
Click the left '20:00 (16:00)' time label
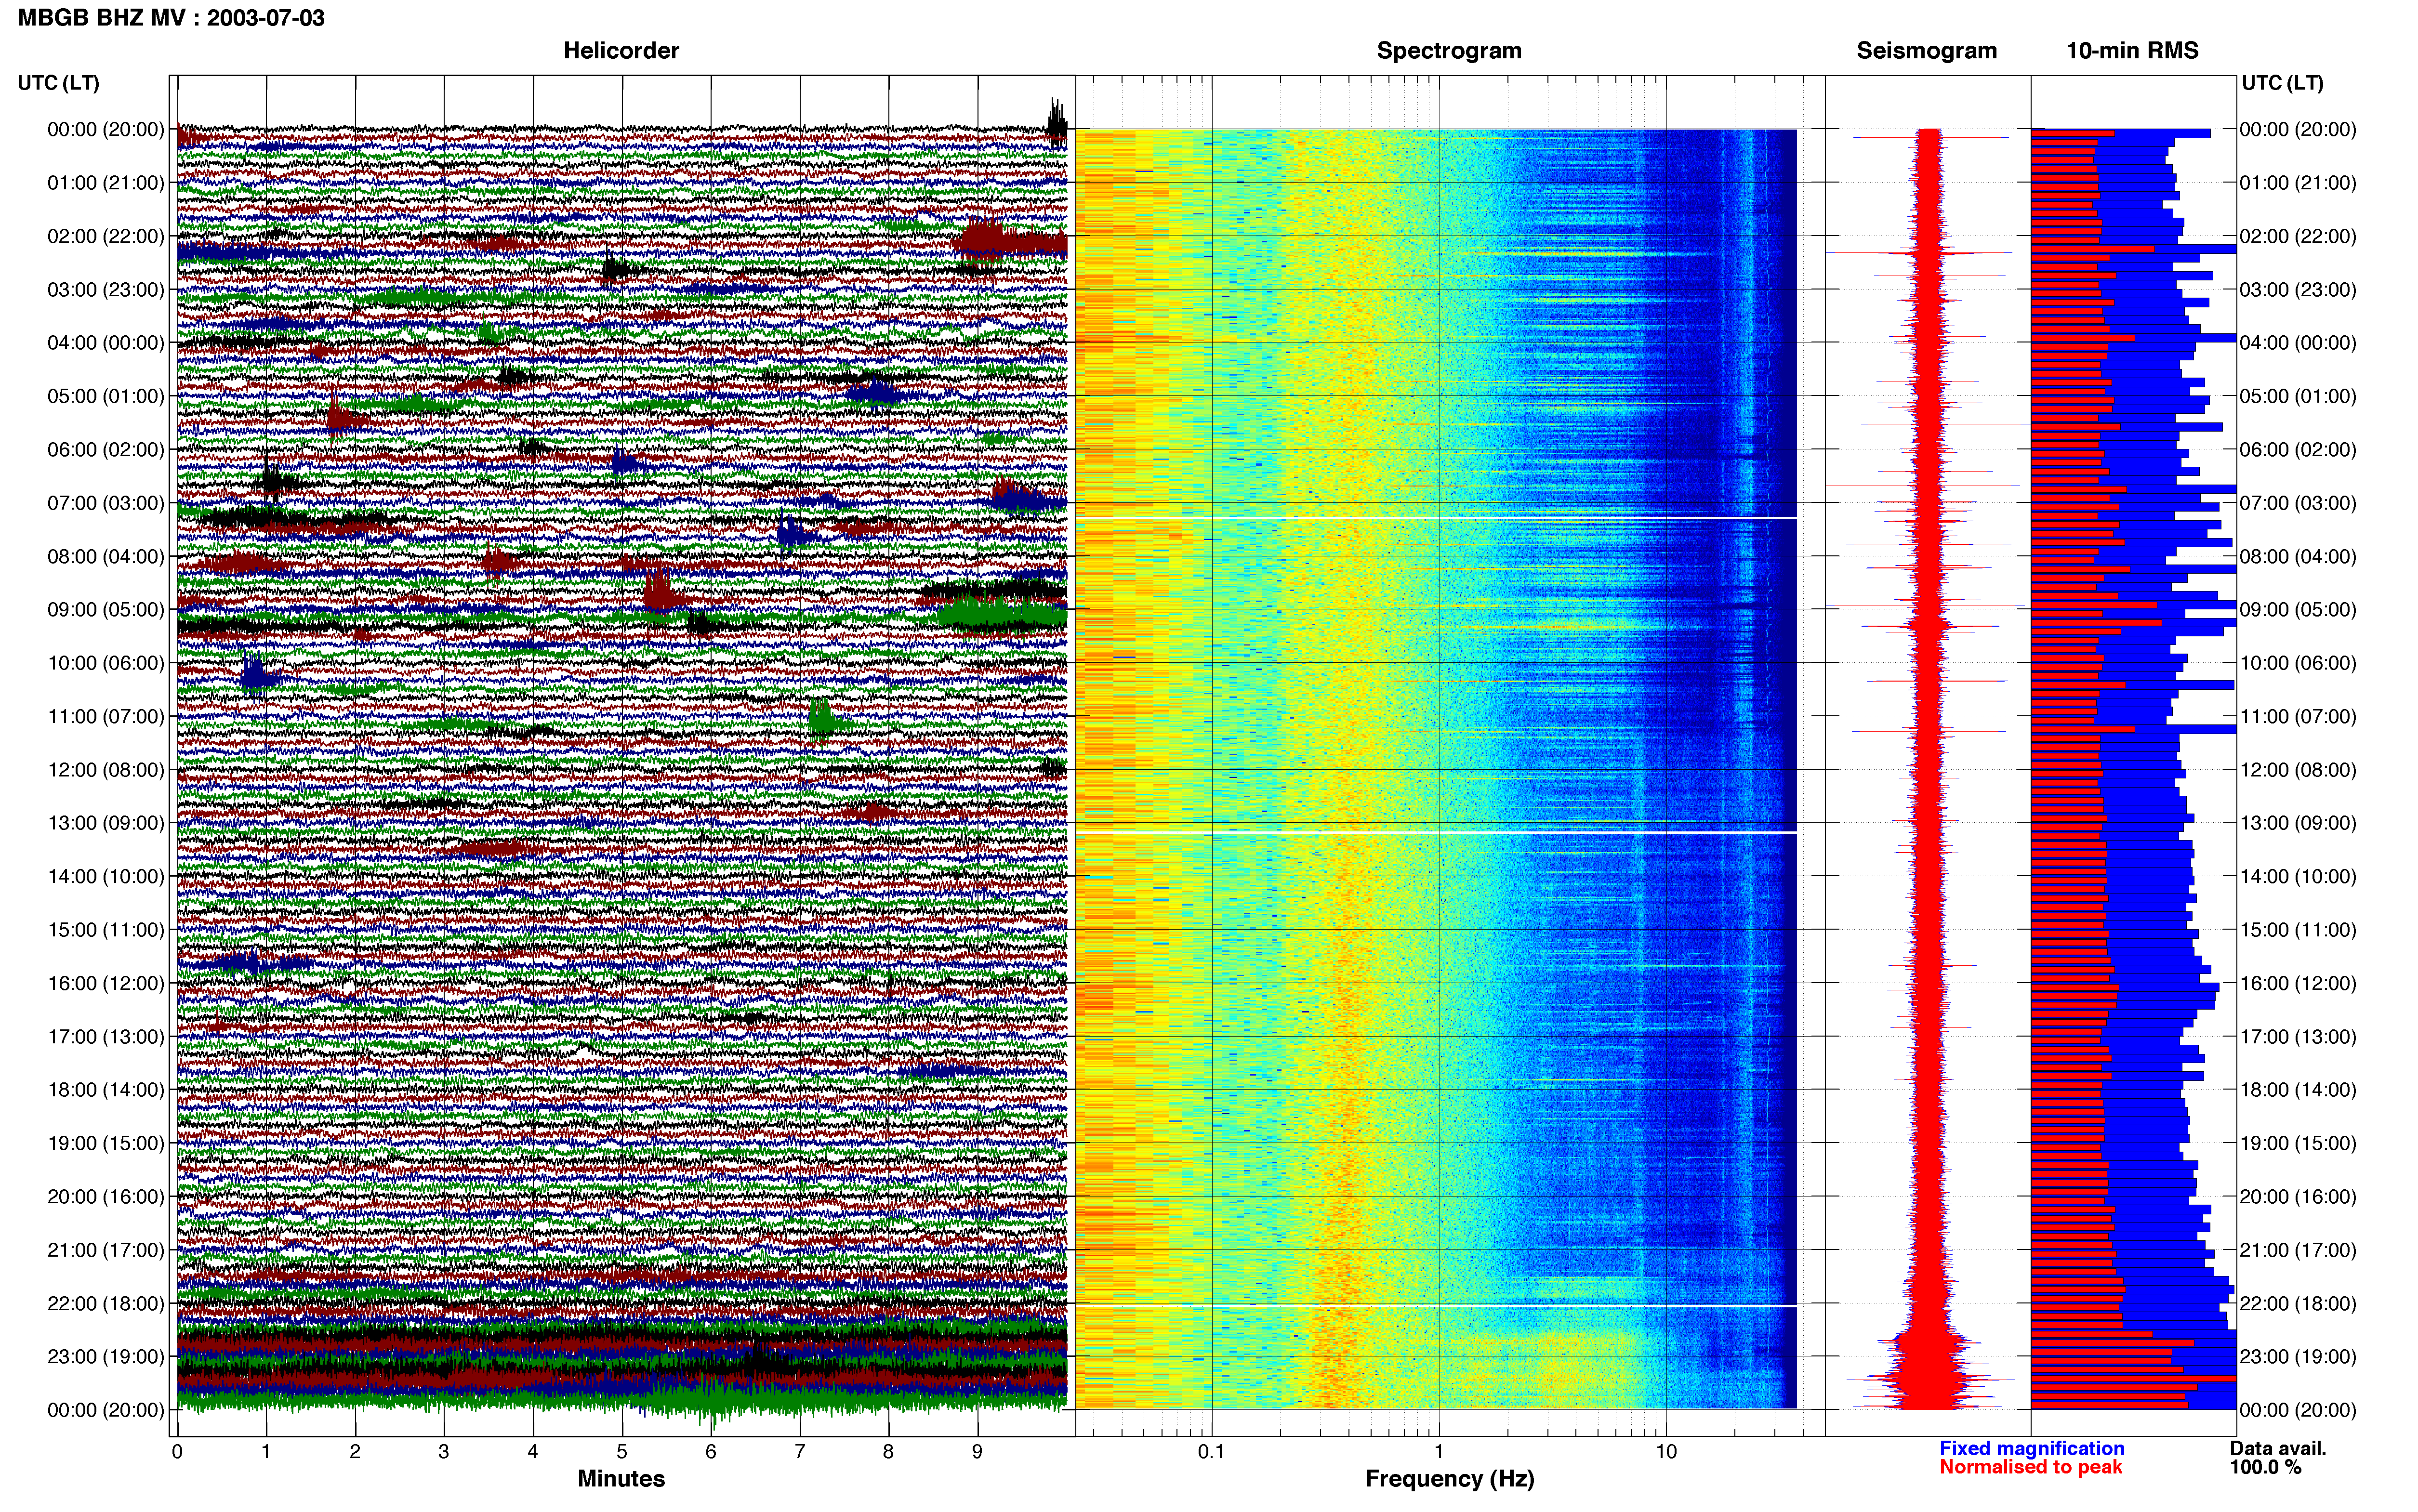click(106, 1196)
